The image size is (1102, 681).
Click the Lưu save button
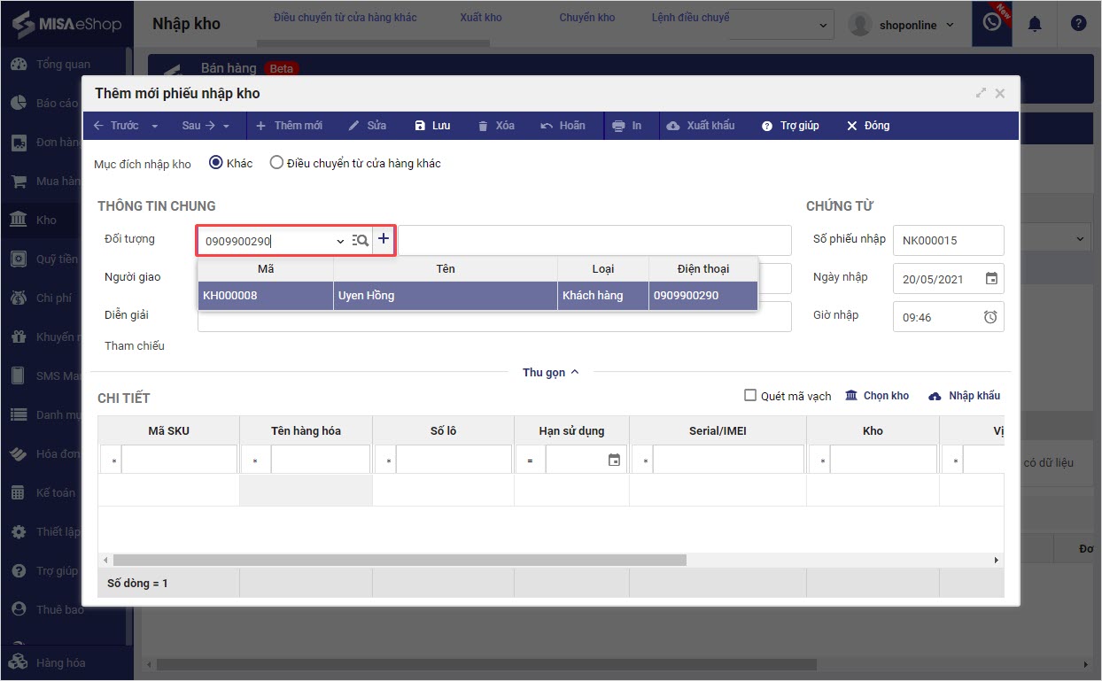click(432, 126)
